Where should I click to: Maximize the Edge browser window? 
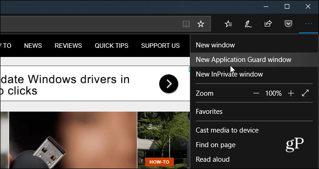(287, 6)
